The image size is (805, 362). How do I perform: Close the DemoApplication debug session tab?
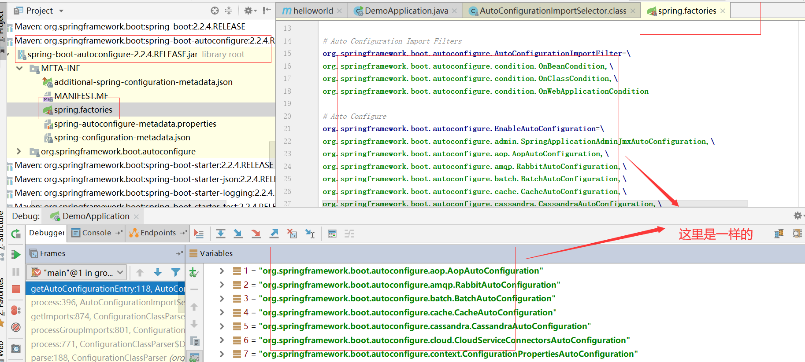click(136, 216)
